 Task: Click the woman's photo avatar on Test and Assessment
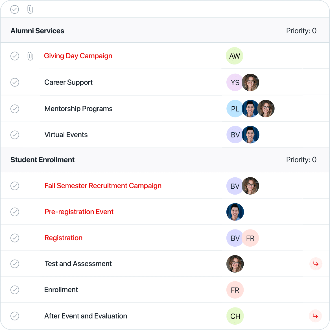[235, 264]
